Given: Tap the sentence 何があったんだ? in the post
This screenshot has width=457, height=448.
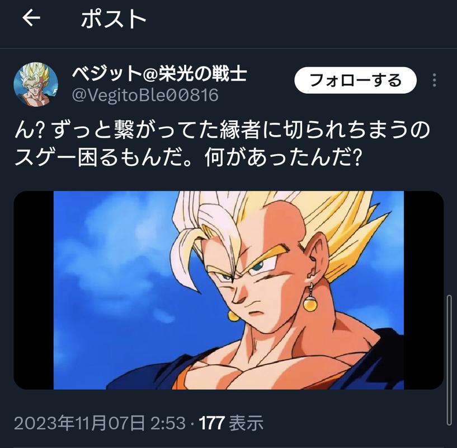Looking at the screenshot, I should tap(283, 158).
